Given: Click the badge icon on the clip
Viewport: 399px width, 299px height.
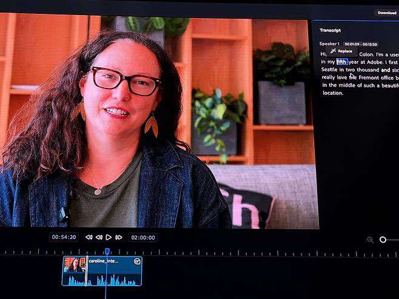Looking at the screenshot, I should click(137, 261).
